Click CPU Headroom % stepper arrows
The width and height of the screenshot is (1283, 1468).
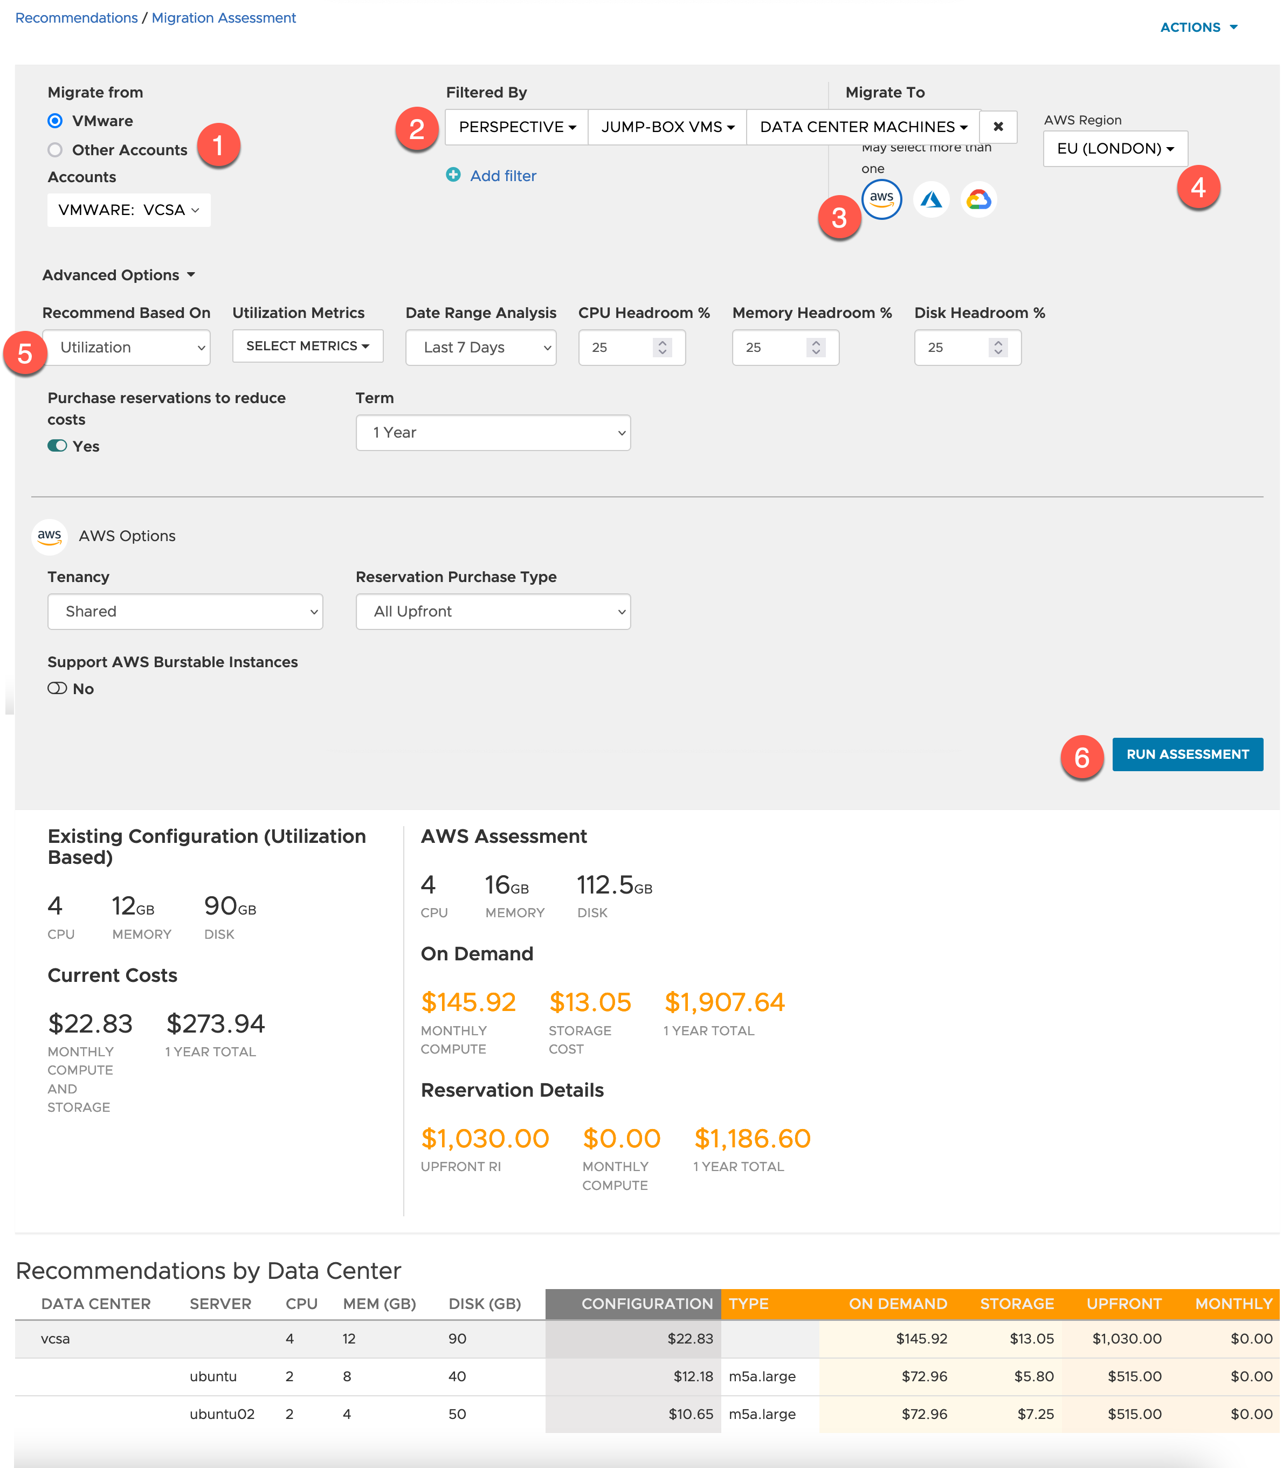coord(663,347)
